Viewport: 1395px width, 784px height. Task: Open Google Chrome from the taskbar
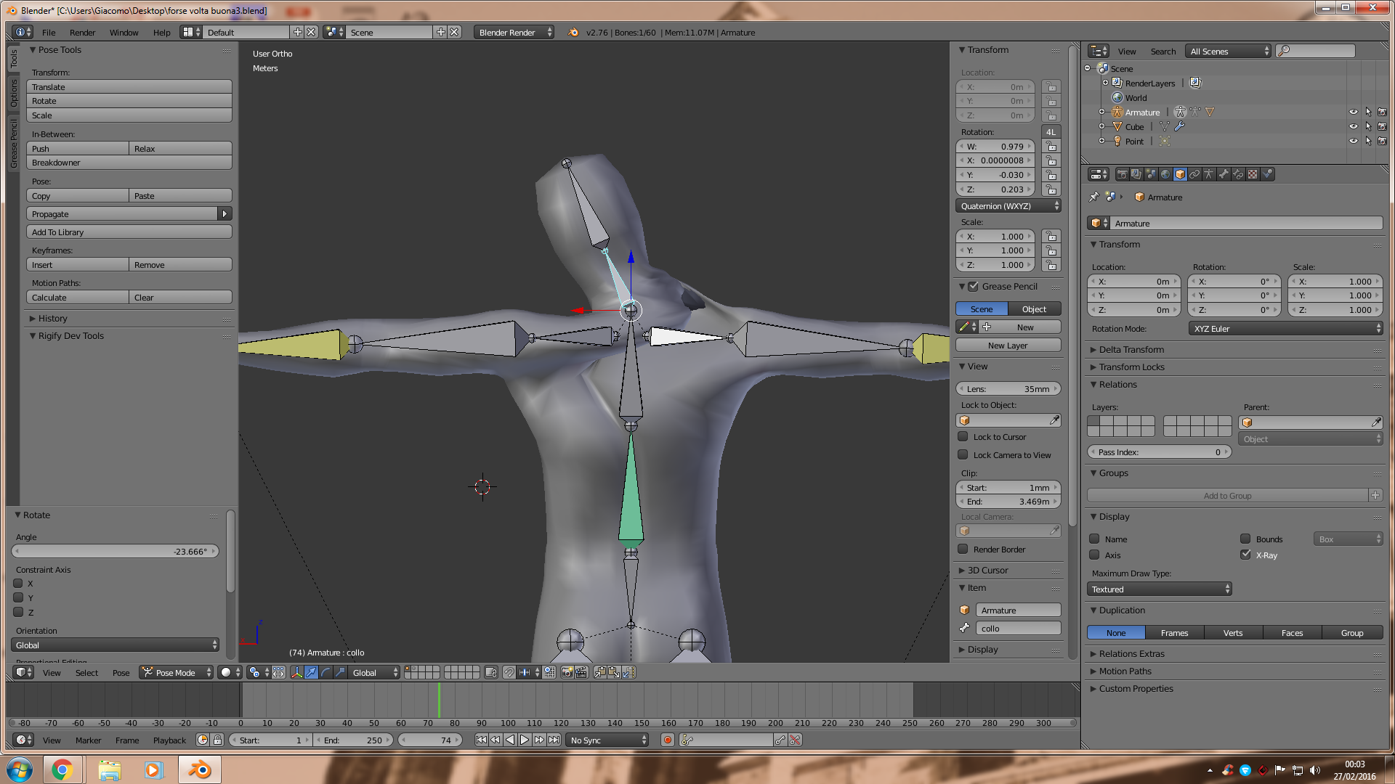pos(62,769)
